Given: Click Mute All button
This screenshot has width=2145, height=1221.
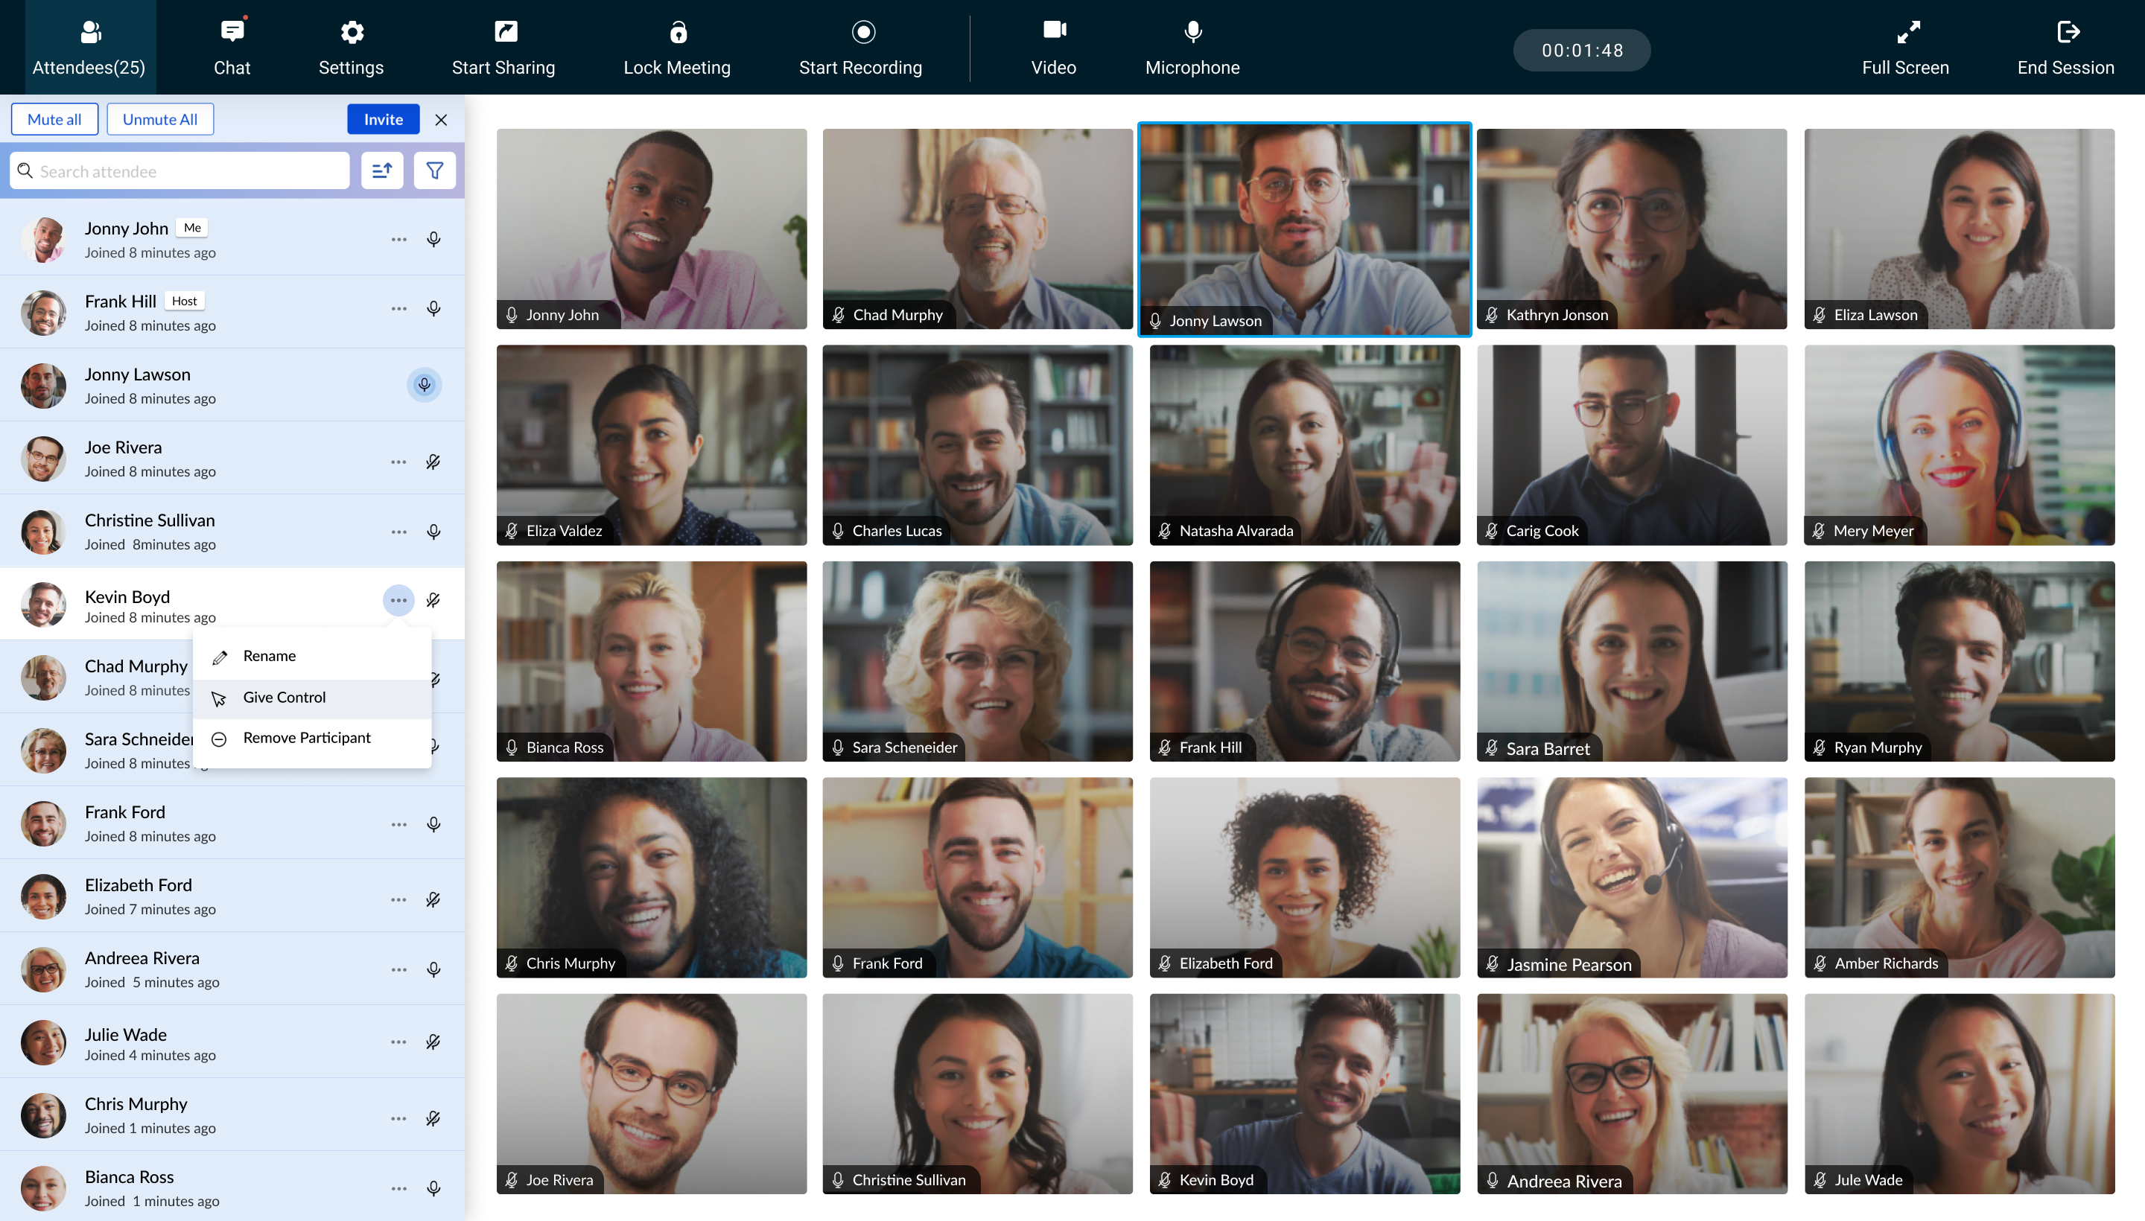Looking at the screenshot, I should pyautogui.click(x=54, y=119).
